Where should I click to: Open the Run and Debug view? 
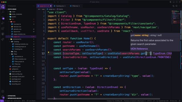point(3,23)
